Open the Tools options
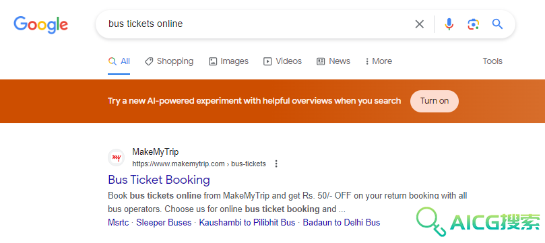545x243 pixels. pos(492,61)
